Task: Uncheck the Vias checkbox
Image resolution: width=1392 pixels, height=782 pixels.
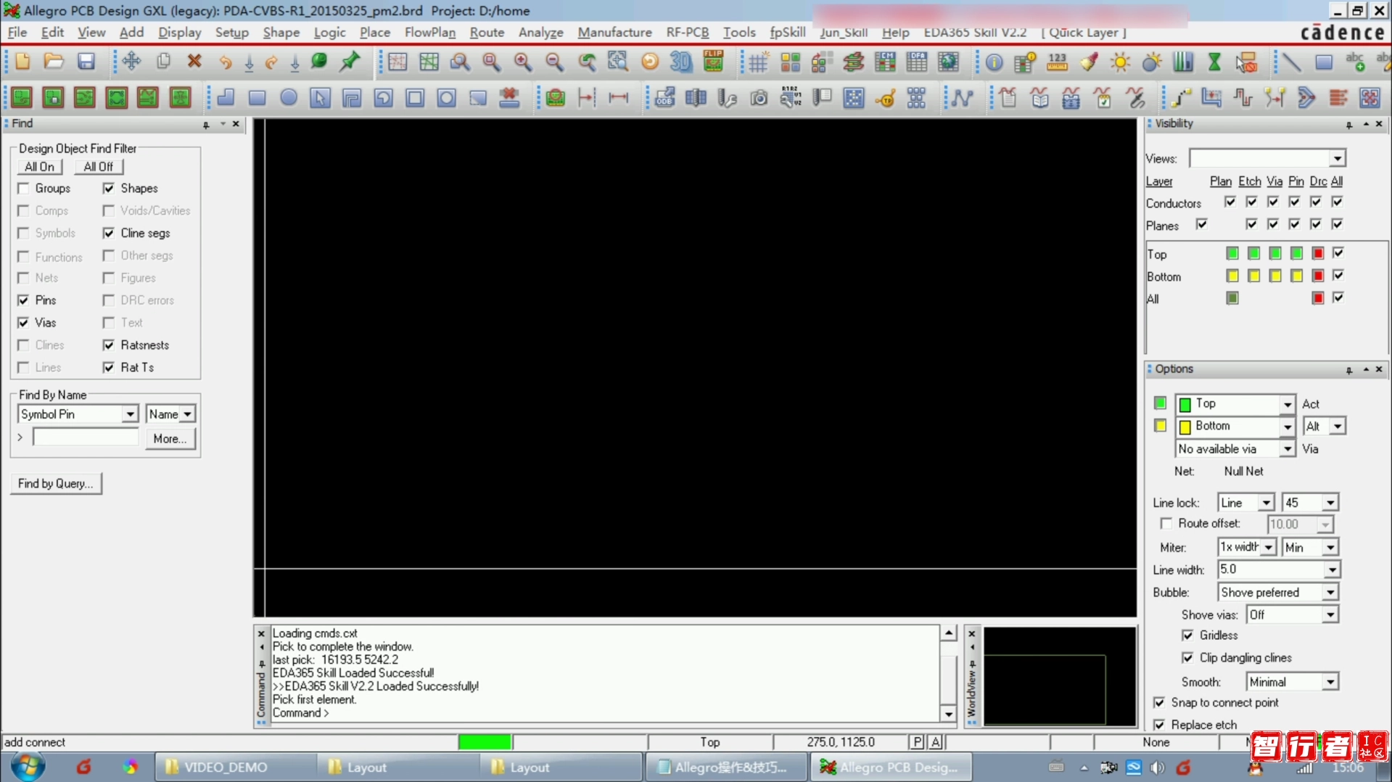Action: tap(23, 322)
